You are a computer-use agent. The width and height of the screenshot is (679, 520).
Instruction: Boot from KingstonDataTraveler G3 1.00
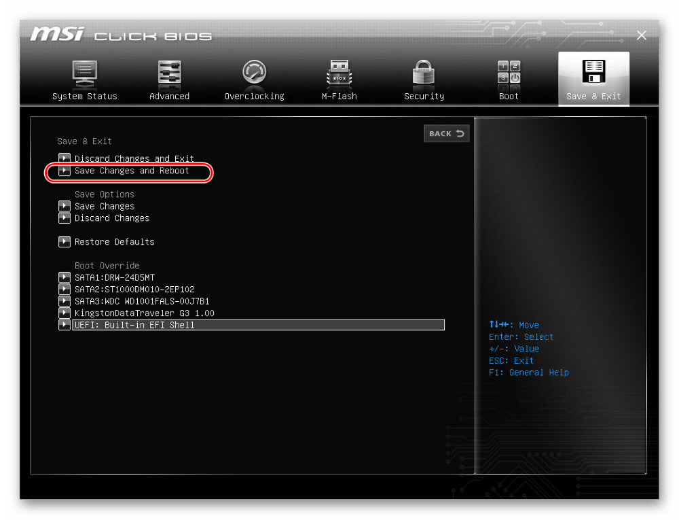tap(144, 313)
